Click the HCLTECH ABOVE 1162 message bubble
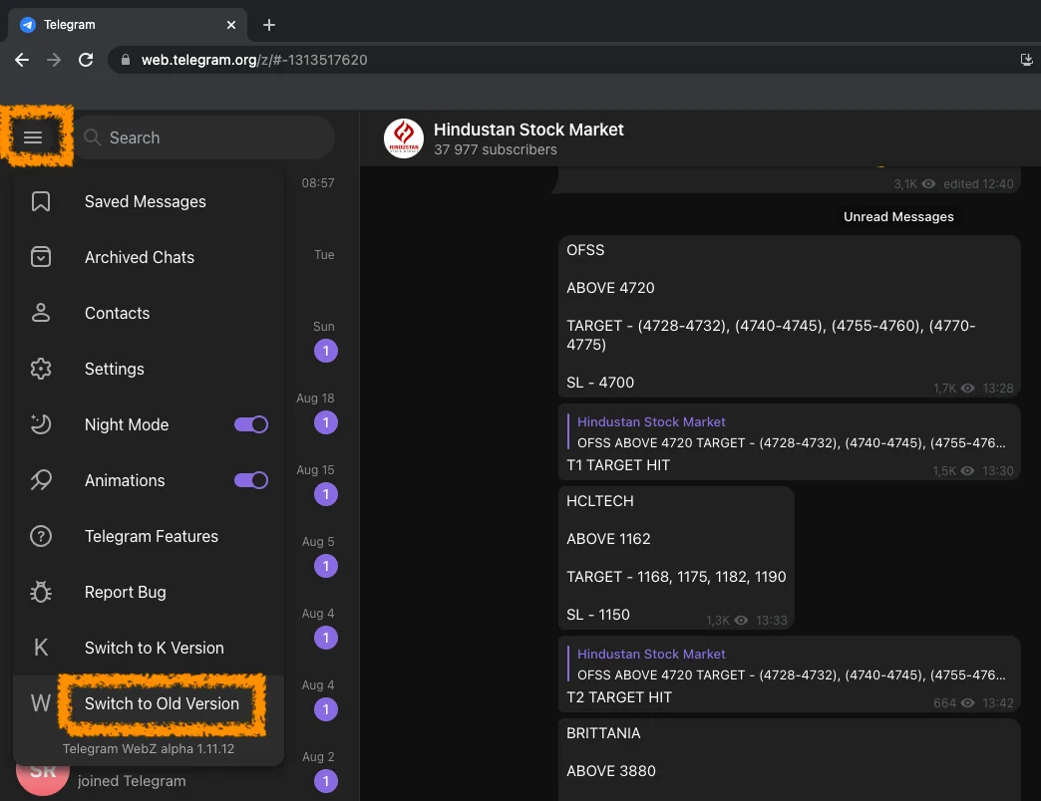This screenshot has width=1041, height=801. 676,558
